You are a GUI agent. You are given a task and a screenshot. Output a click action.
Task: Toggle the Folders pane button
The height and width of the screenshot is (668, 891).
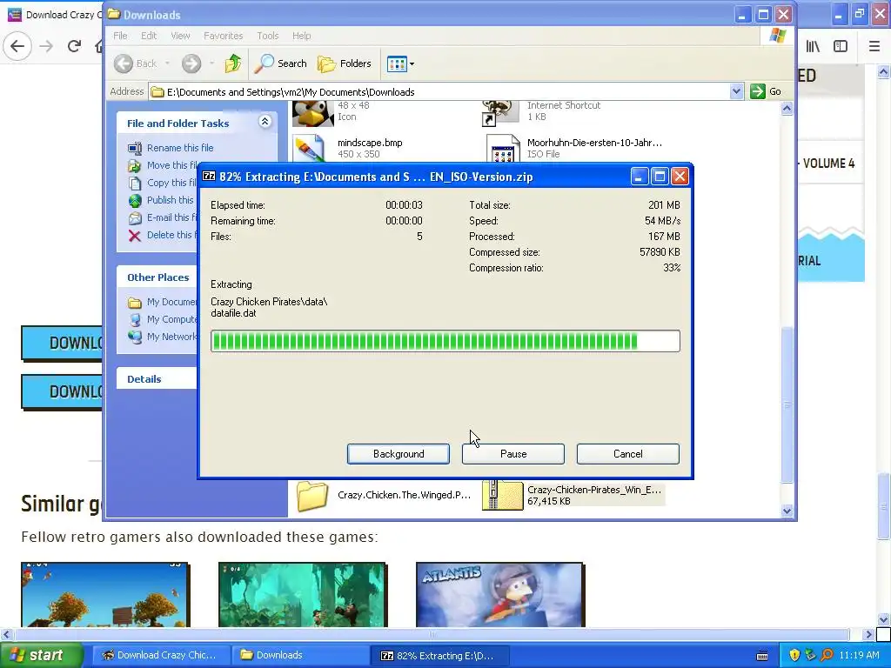tap(345, 63)
